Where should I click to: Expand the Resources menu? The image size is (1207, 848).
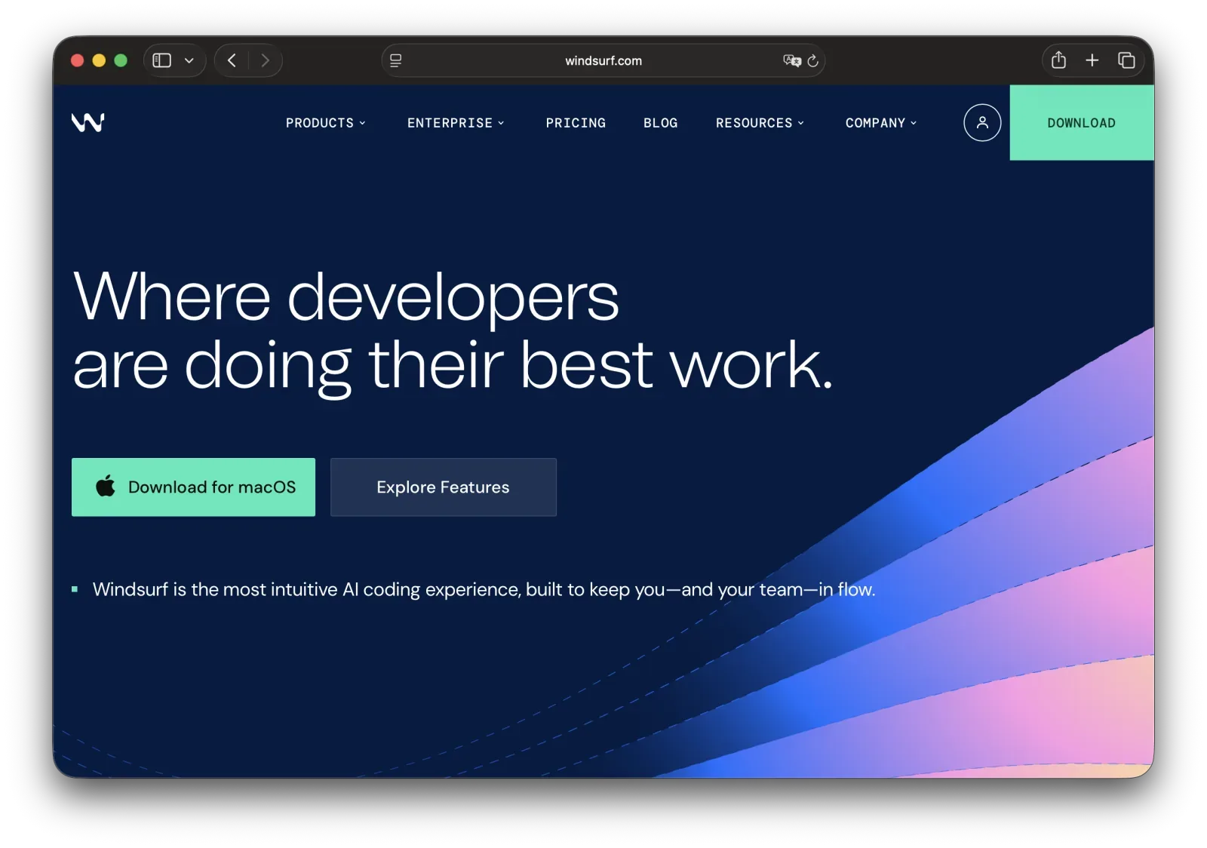pyautogui.click(x=760, y=123)
